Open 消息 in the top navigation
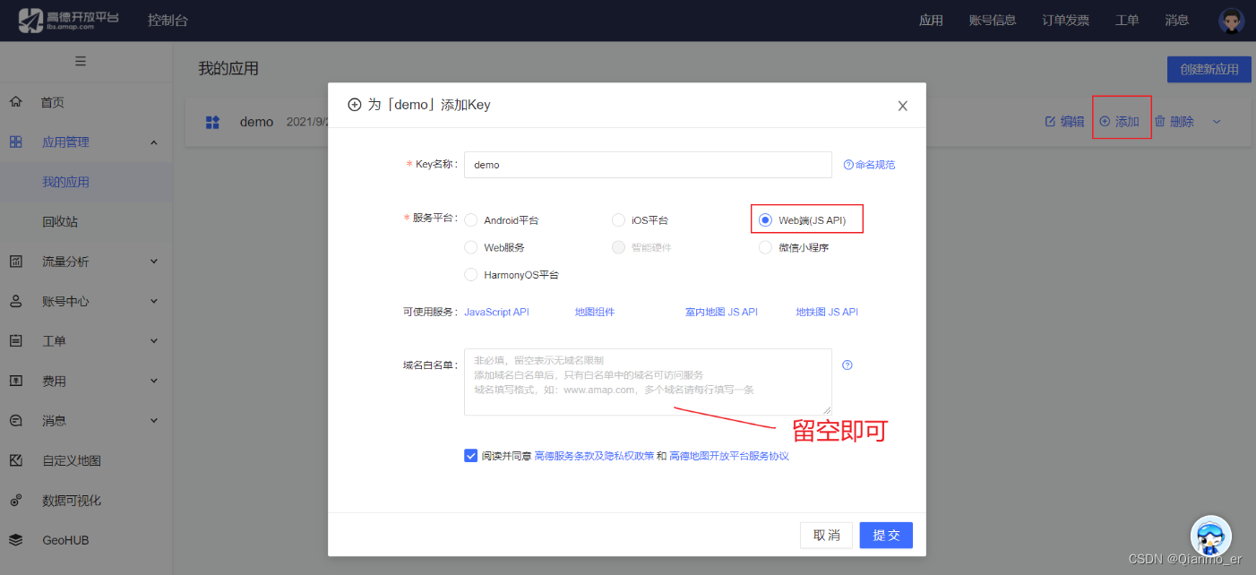 click(x=1177, y=20)
